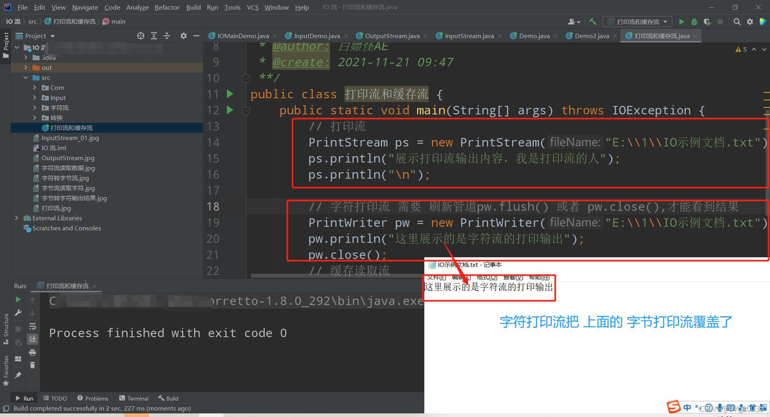Go to previous highlighted error arrow
This screenshot has height=417, width=770.
click(754, 49)
